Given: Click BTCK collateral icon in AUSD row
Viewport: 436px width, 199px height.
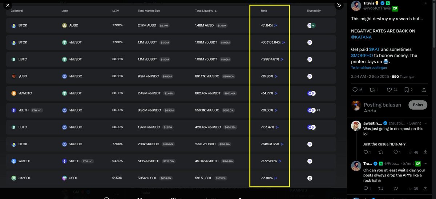Looking at the screenshot, I should [14, 25].
